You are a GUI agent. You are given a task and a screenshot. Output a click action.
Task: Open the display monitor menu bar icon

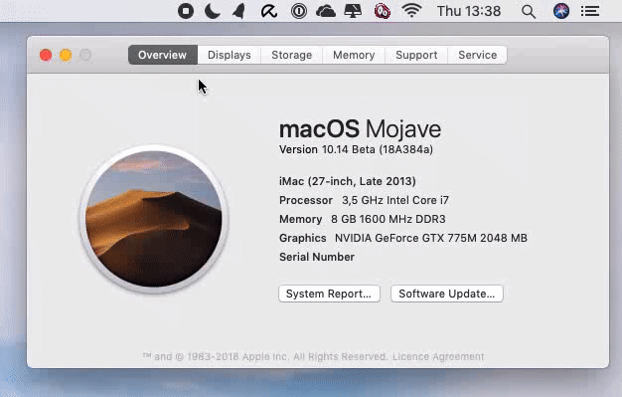click(x=353, y=11)
